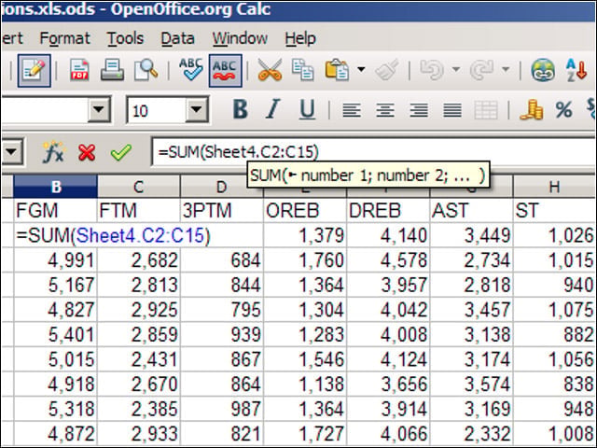Click the Redo arrow icon

[481, 71]
